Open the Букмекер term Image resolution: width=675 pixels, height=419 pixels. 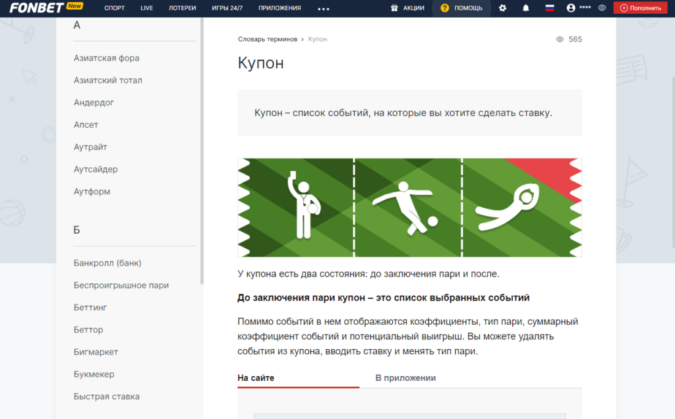[94, 374]
